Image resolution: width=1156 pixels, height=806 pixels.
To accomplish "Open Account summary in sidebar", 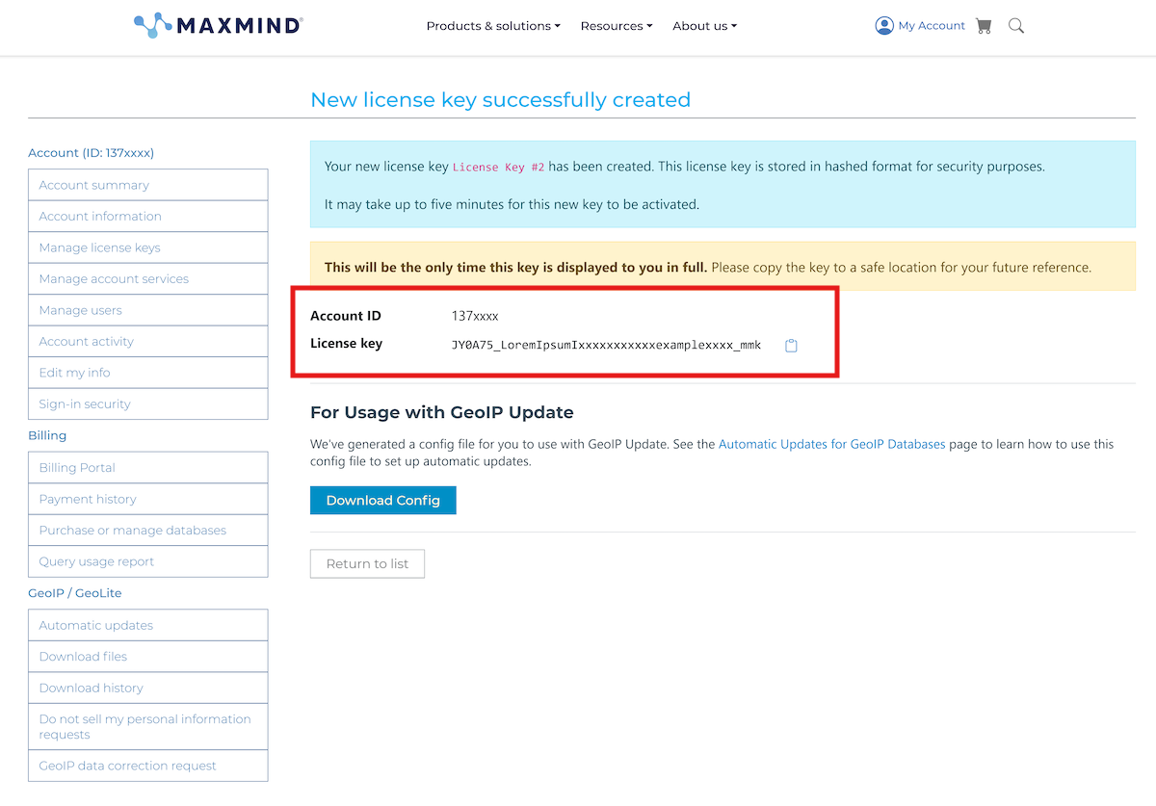I will point(148,185).
